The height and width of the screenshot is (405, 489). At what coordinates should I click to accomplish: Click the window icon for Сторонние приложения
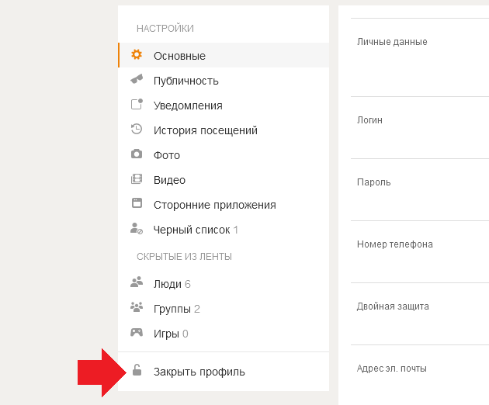point(137,203)
